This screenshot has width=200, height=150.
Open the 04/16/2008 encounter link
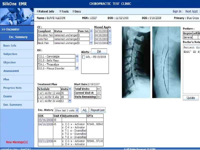tap(45, 124)
